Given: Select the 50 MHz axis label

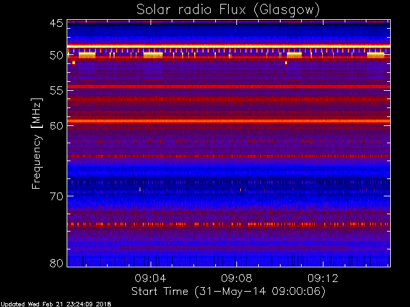Looking at the screenshot, I should [56, 56].
